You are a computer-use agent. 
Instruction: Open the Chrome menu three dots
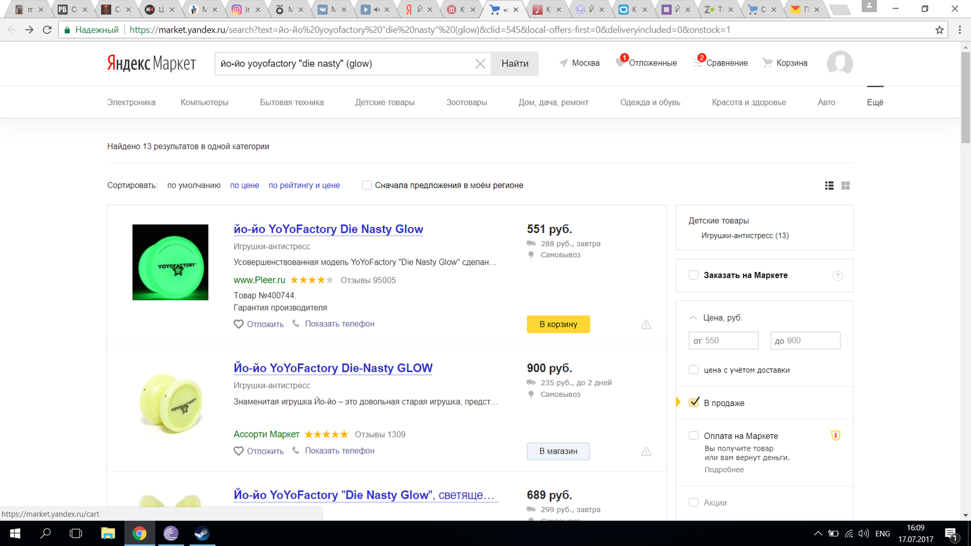coord(959,30)
